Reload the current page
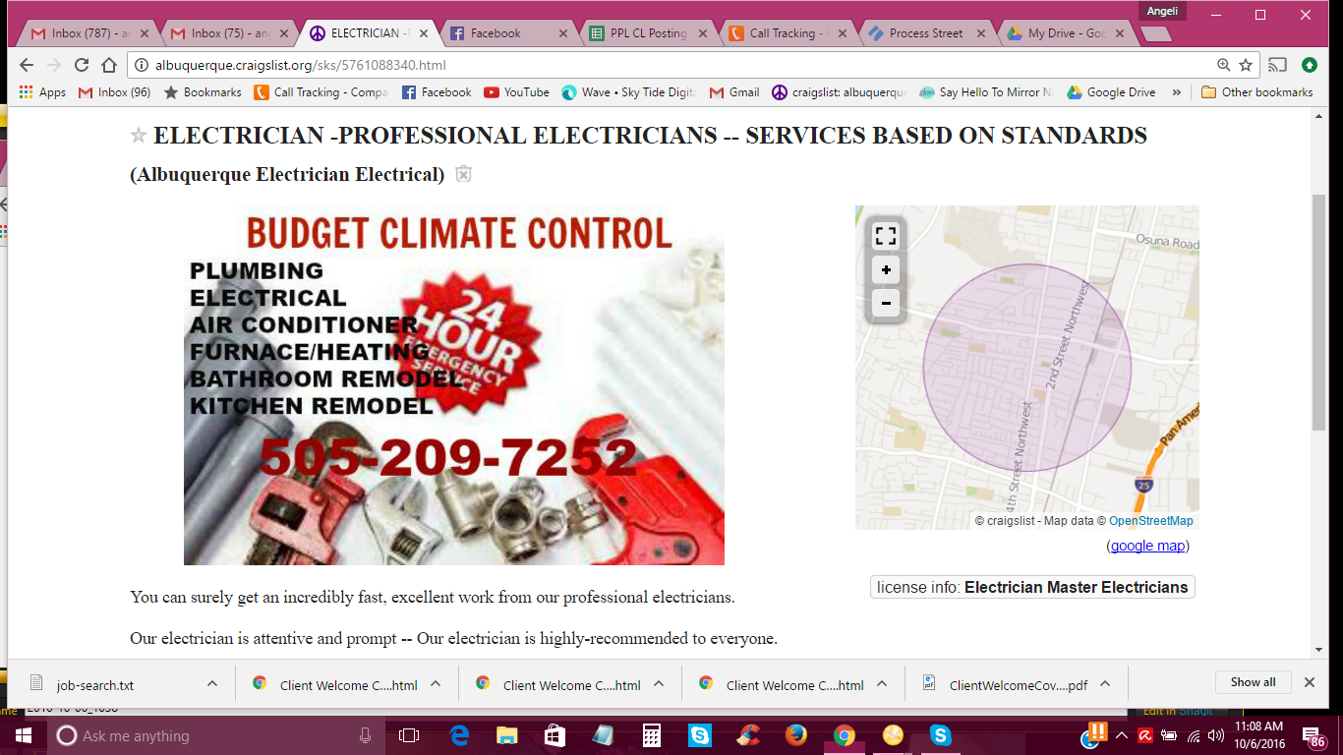 click(x=82, y=65)
